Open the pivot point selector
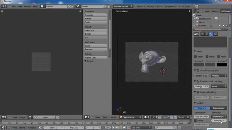Viewport: 232px width, 130px height. pyautogui.click(x=154, y=117)
